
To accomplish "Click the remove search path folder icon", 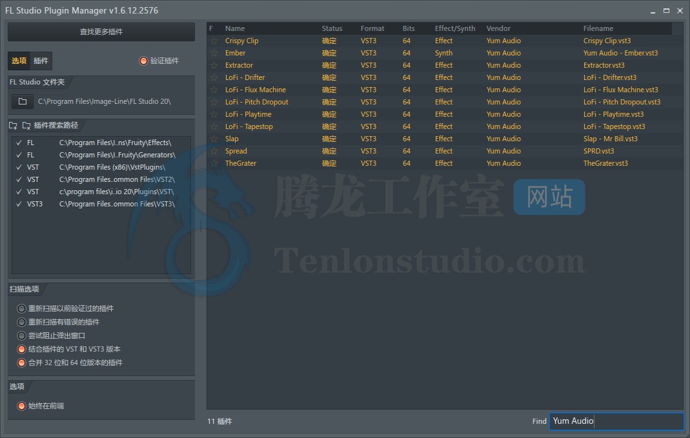I will [26, 125].
